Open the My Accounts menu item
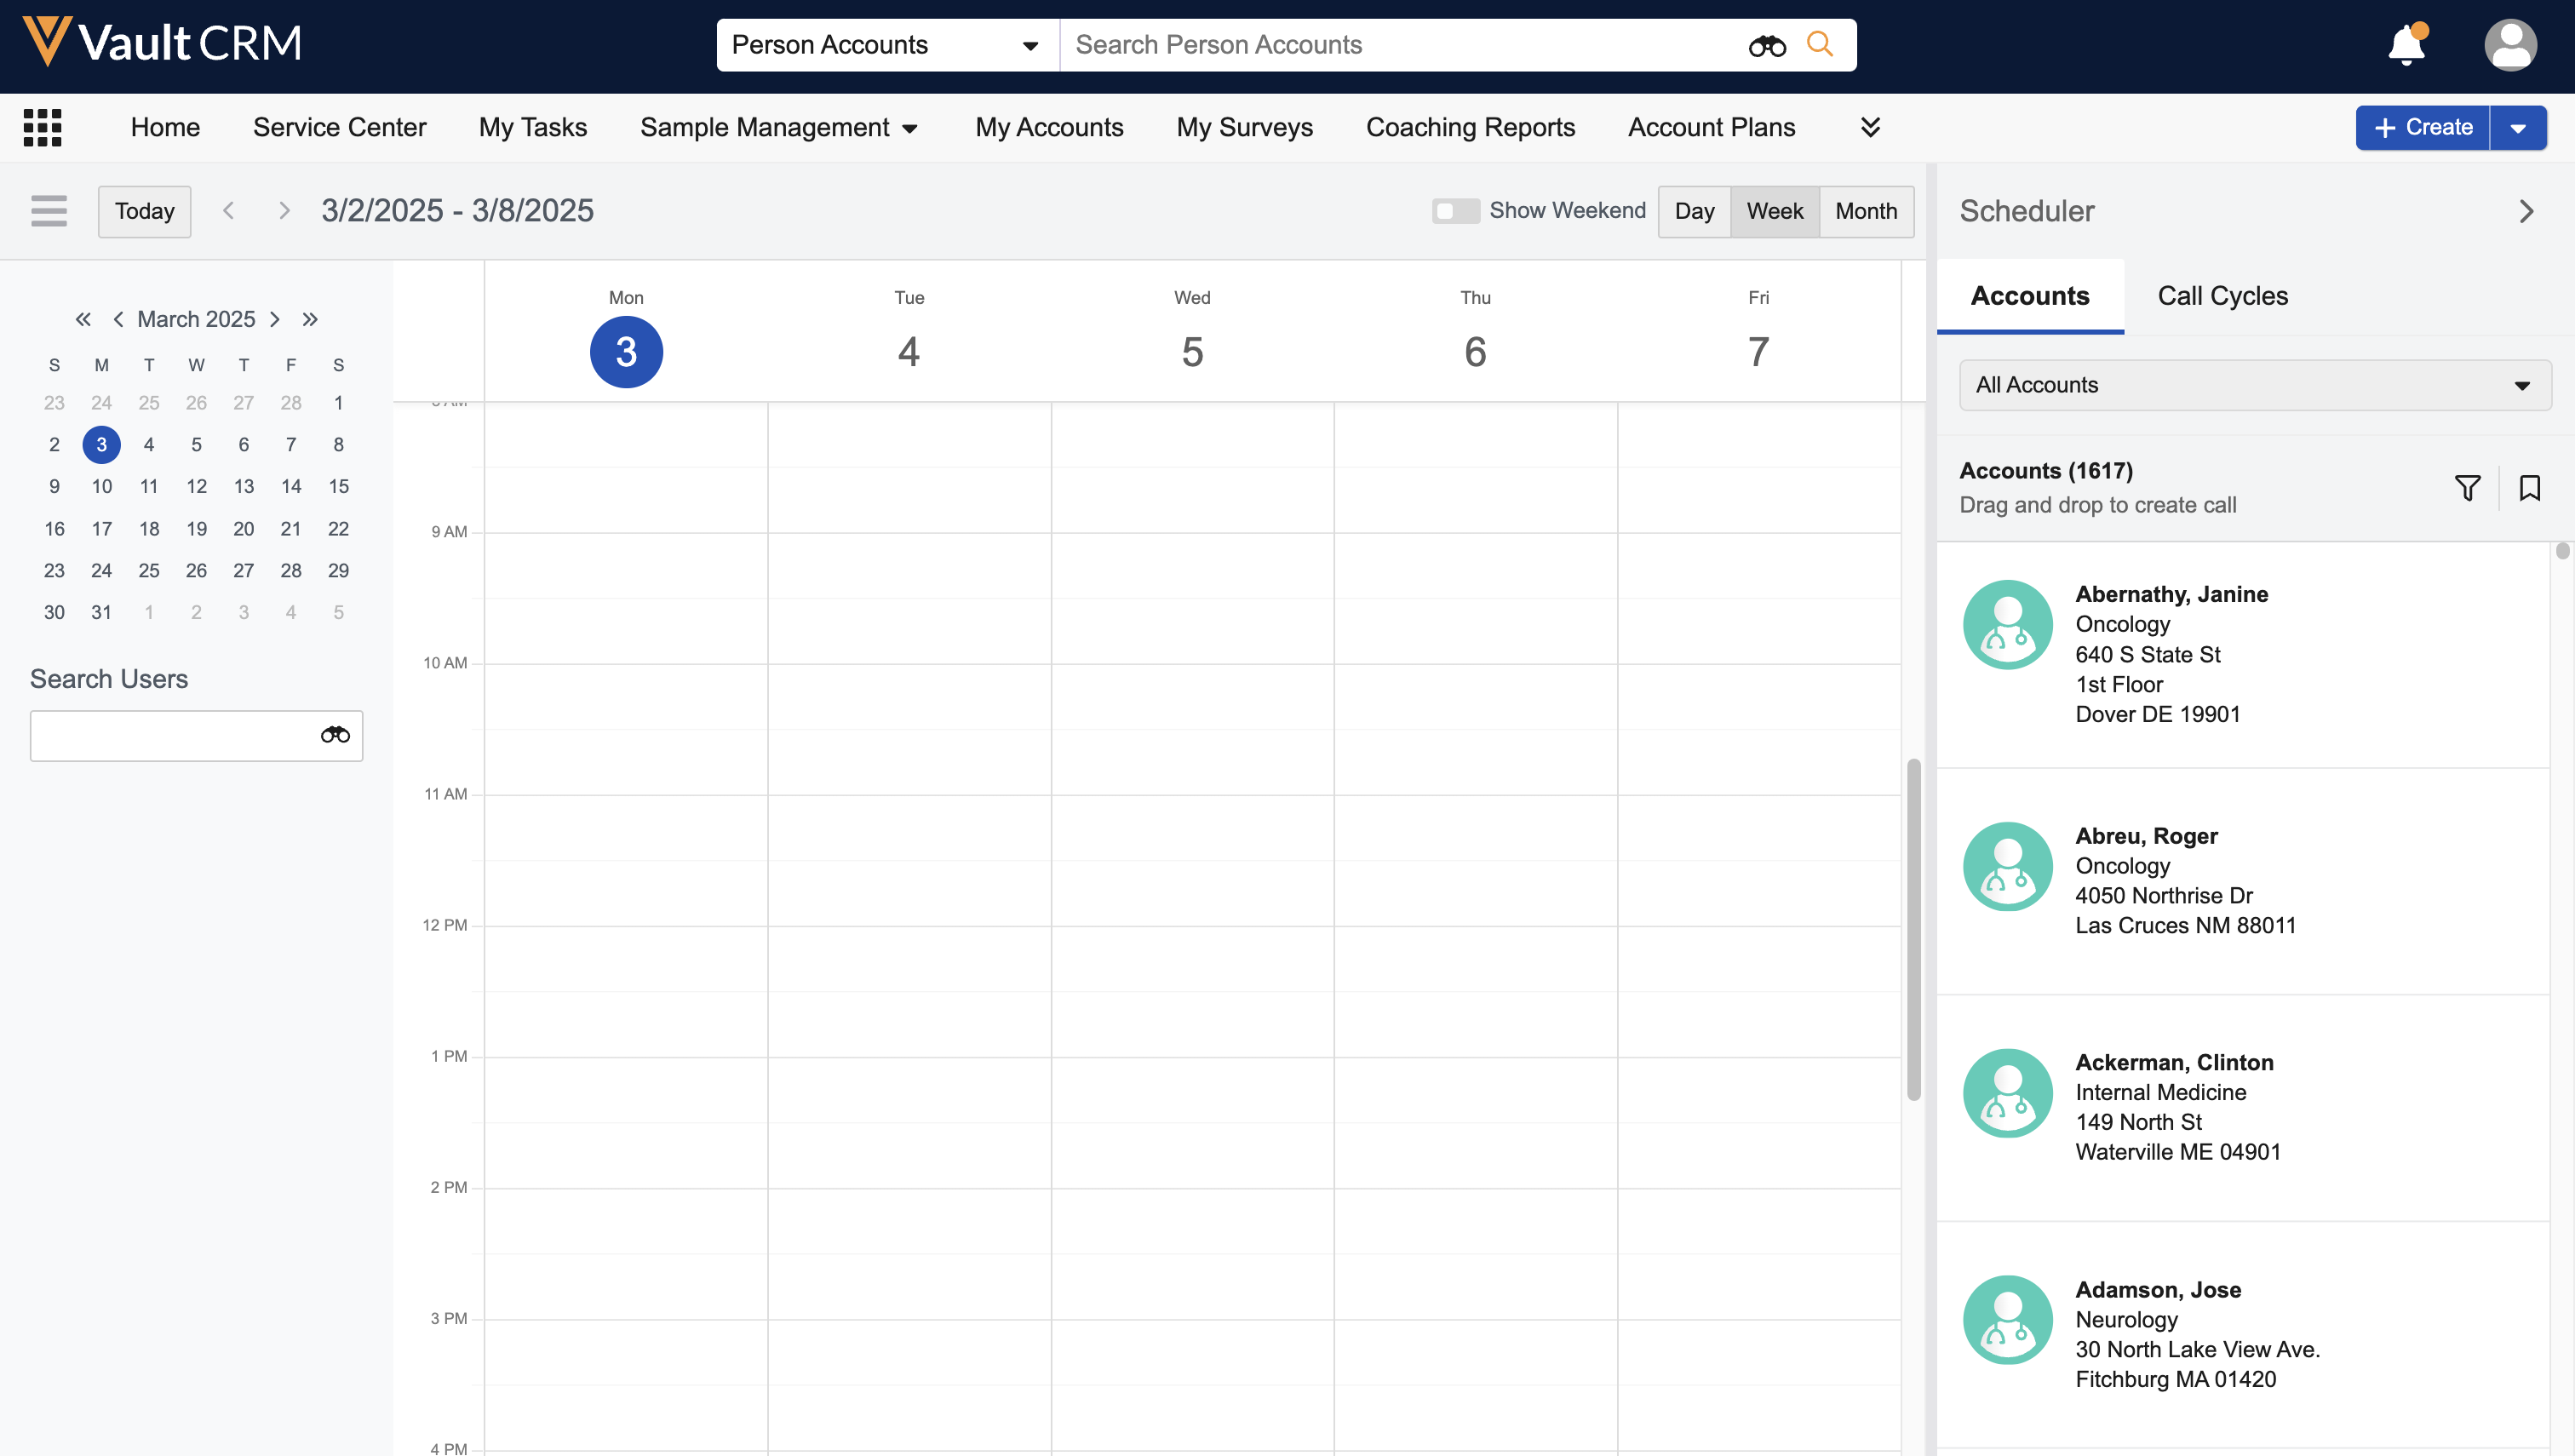The width and height of the screenshot is (2575, 1456). [x=1049, y=127]
